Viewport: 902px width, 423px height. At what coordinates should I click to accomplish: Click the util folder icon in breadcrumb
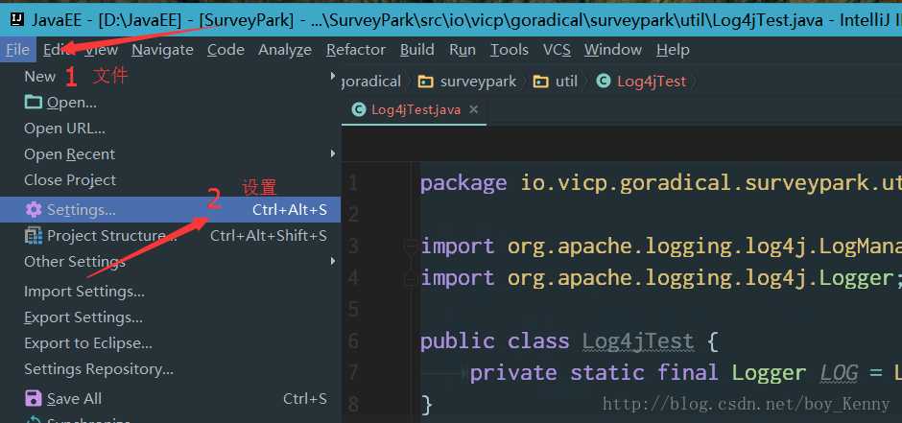pyautogui.click(x=541, y=82)
